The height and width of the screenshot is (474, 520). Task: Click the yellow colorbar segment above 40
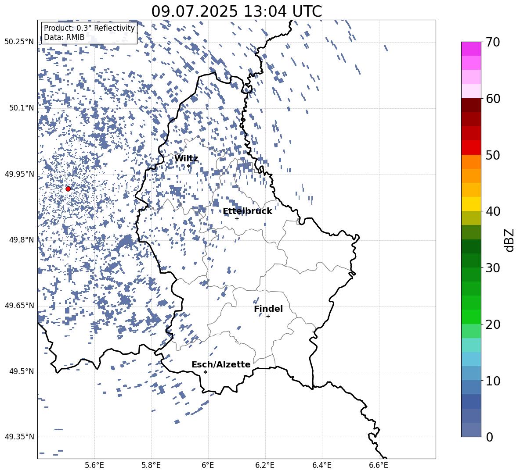point(471,204)
